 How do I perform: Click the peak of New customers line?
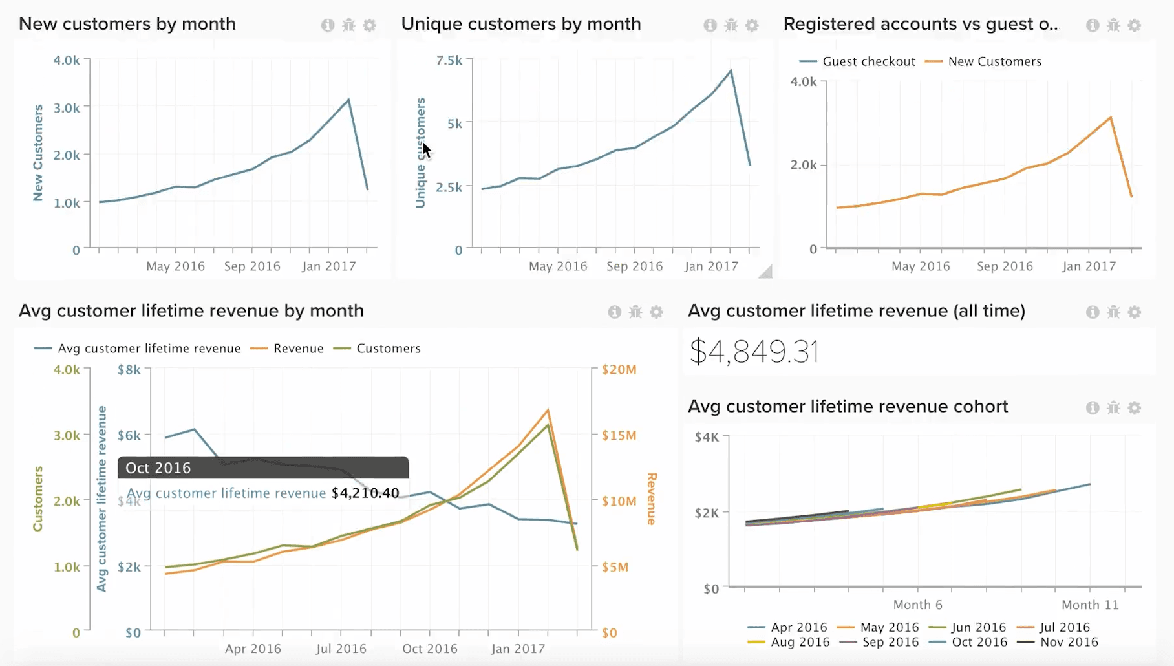(348, 100)
